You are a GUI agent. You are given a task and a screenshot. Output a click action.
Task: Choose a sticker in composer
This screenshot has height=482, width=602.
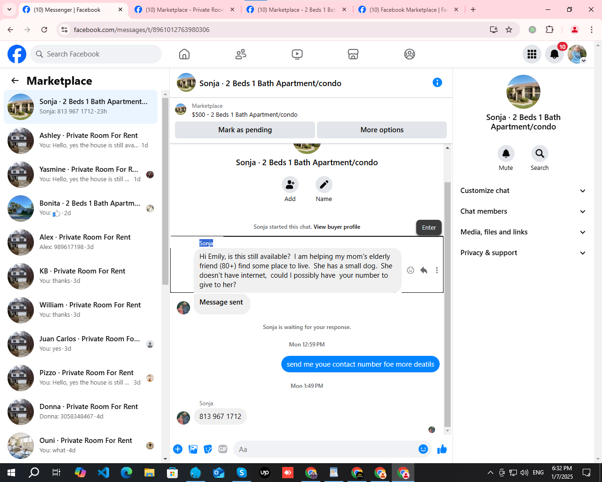(x=208, y=449)
